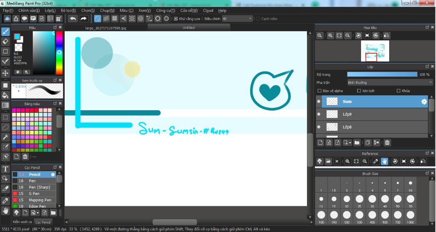The width and height of the screenshot is (436, 232).
Task: Click the Redo arrow in toolbar
Action: [83, 19]
